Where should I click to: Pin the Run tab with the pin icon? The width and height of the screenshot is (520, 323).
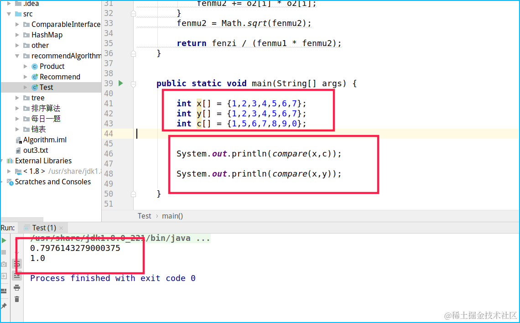coord(4,306)
